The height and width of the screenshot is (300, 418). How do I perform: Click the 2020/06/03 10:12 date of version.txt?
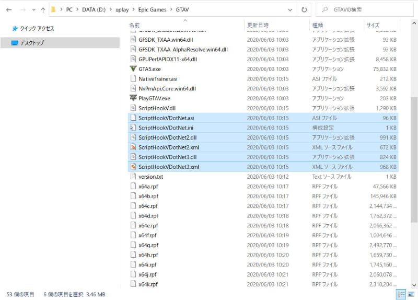pos(268,177)
